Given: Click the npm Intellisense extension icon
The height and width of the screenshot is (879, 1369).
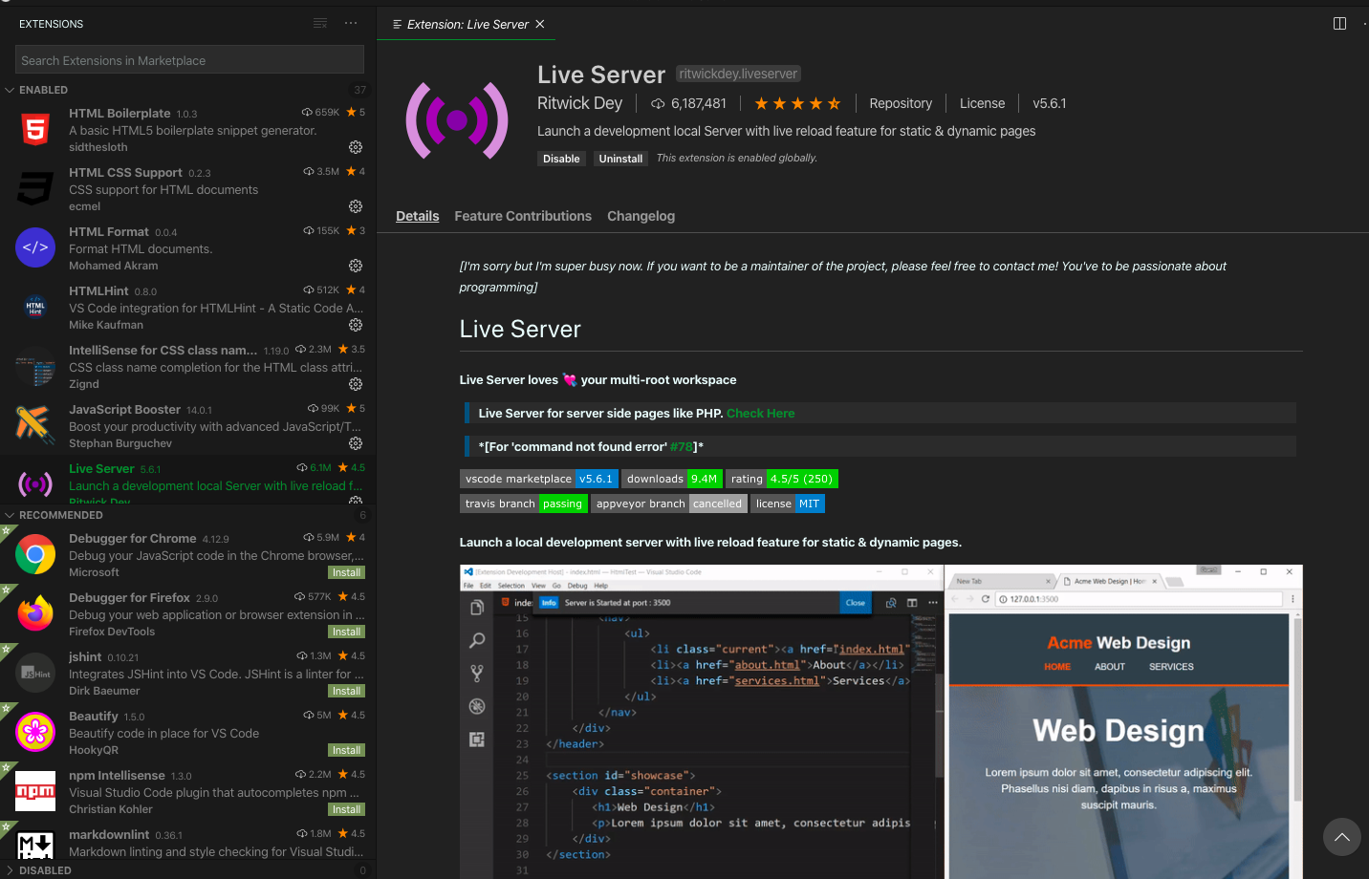Looking at the screenshot, I should [35, 790].
